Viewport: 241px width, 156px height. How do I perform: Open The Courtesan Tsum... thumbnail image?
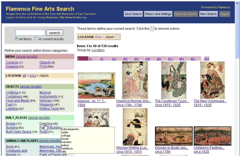[x=174, y=80]
